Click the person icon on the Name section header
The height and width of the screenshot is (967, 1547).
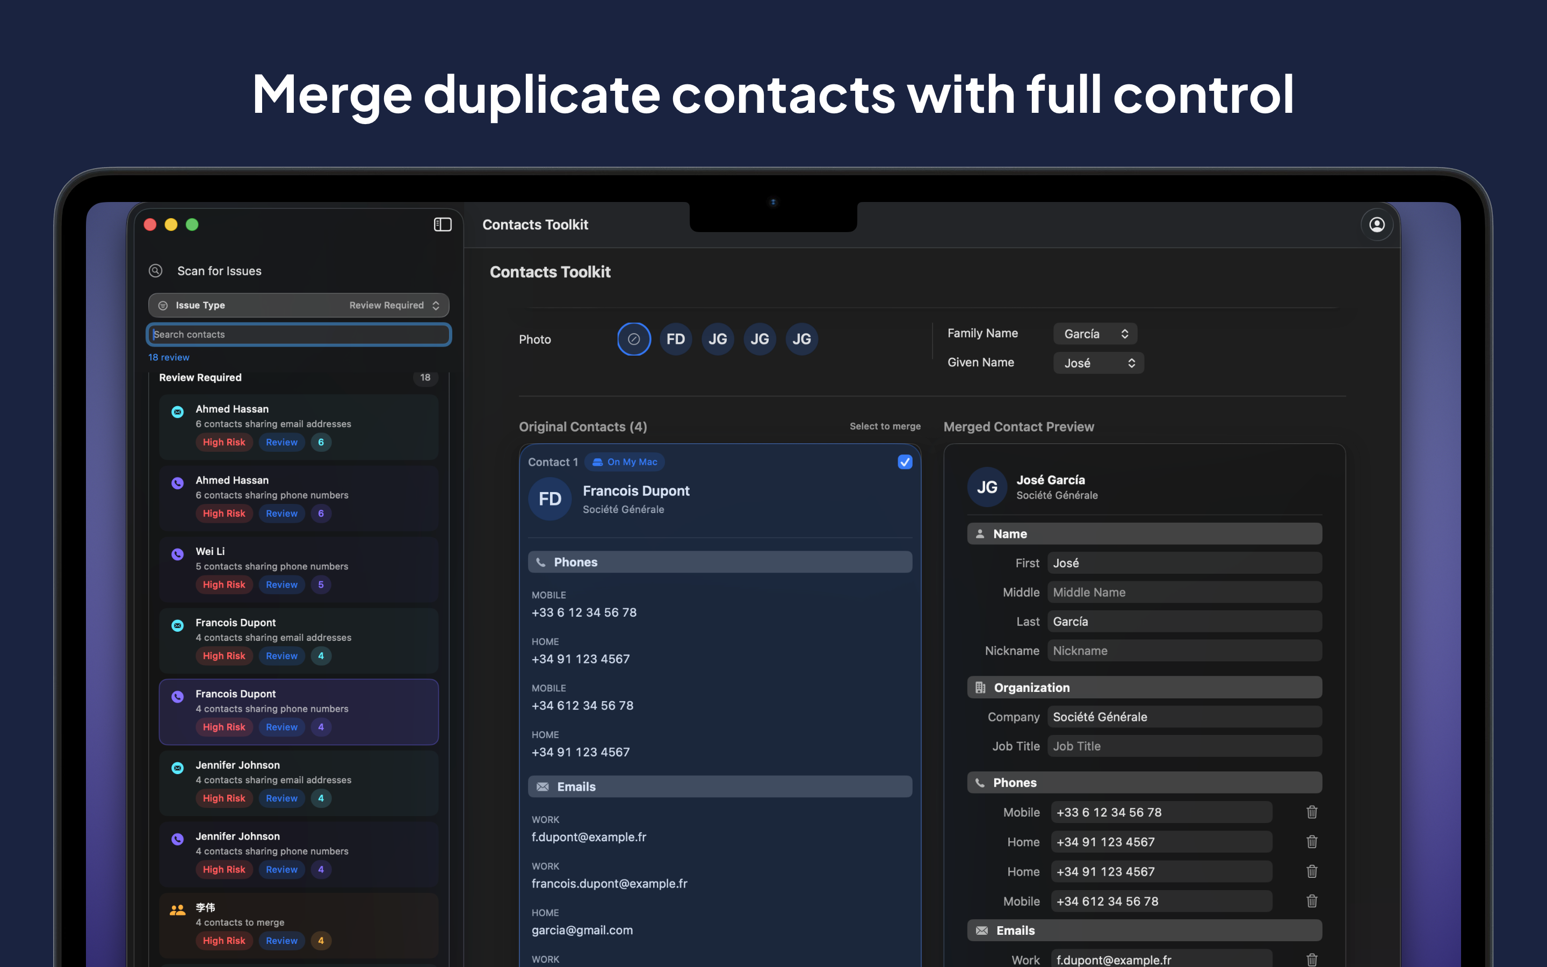tap(980, 533)
